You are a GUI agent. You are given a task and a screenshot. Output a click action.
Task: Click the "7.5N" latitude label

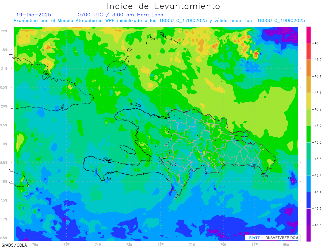coord(4,200)
